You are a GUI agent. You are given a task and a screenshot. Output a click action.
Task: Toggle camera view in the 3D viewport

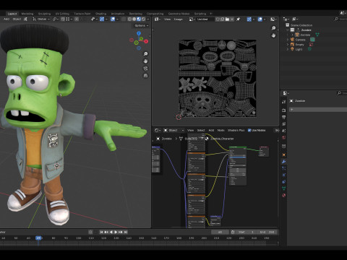(x=145, y=69)
